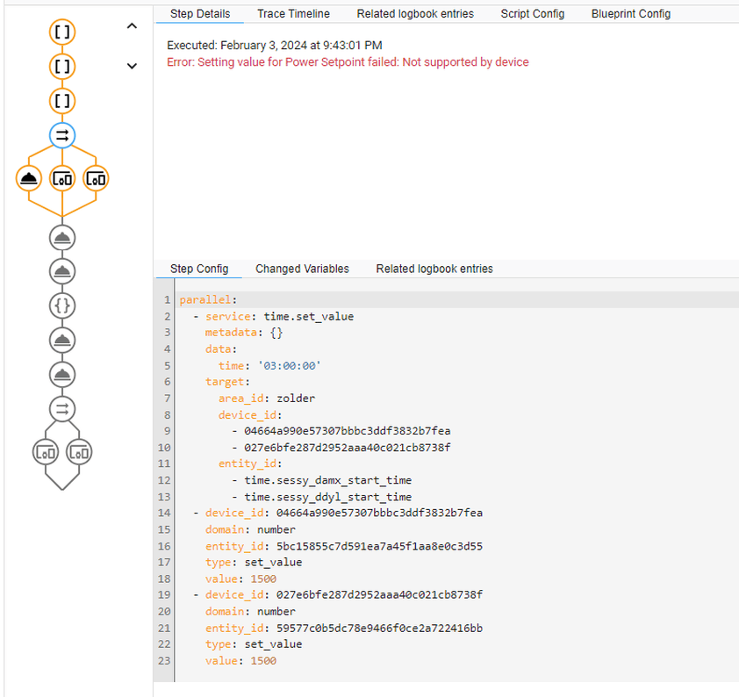The height and width of the screenshot is (697, 739).
Task: Click 'domain: number' on line 20
Action: click(x=250, y=612)
